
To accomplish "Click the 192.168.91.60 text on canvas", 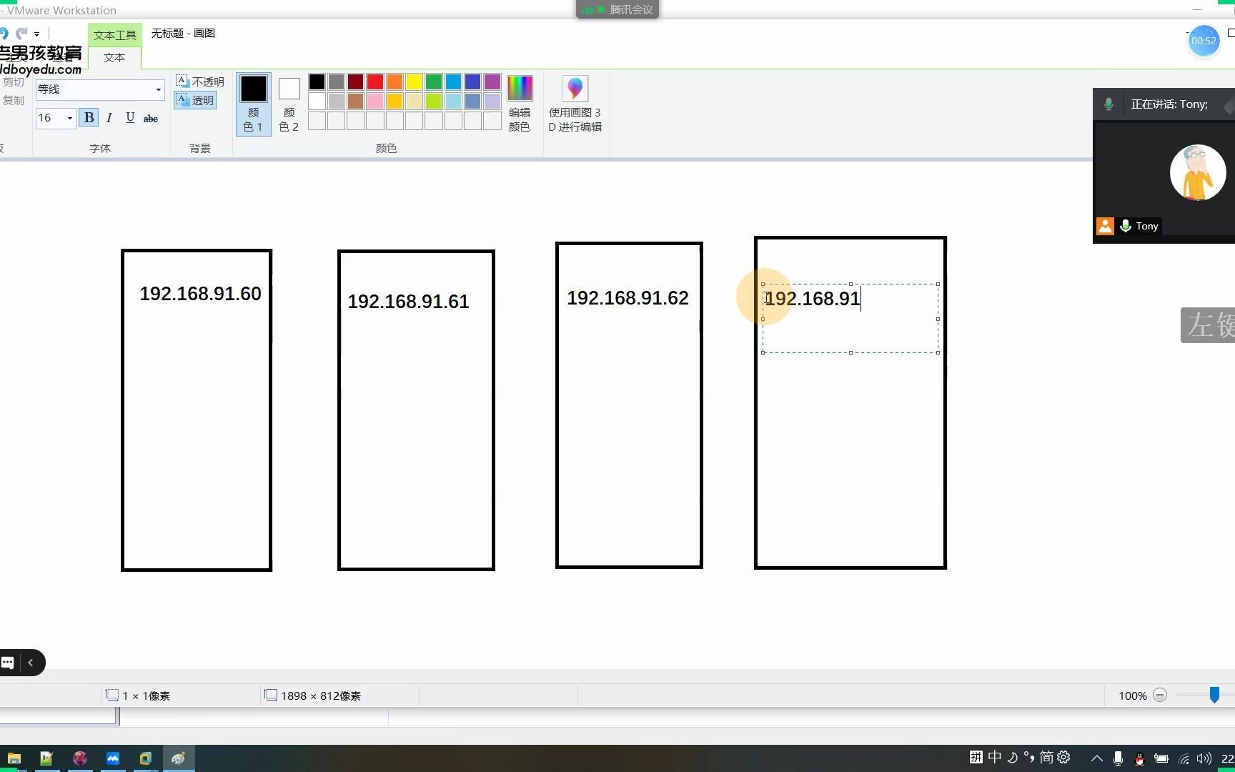I will tap(200, 294).
